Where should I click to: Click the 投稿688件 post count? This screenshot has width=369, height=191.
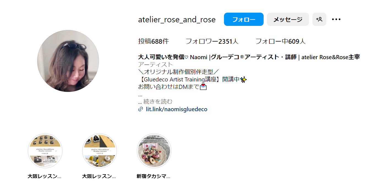(154, 42)
